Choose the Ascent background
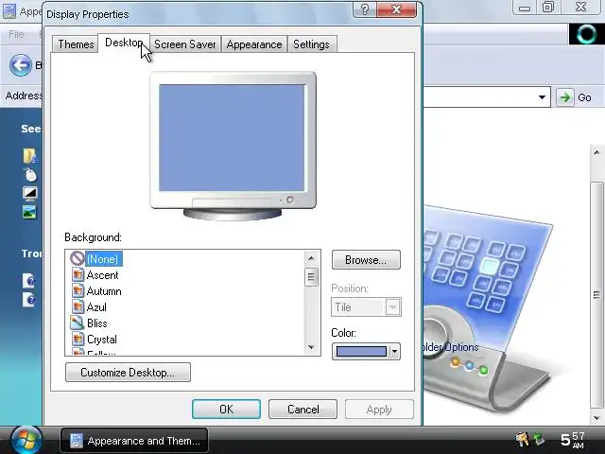This screenshot has height=454, width=605. click(102, 275)
